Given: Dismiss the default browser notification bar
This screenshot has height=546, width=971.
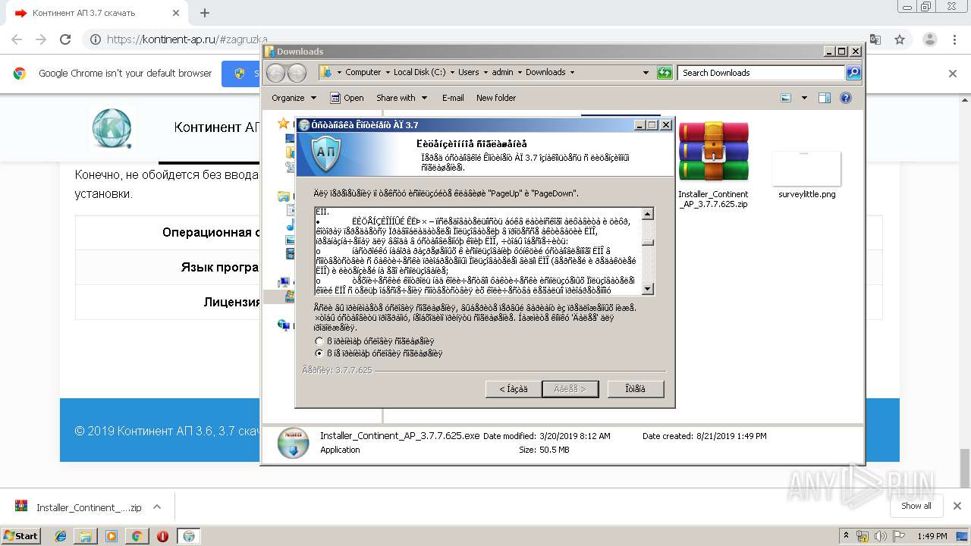Looking at the screenshot, I should click(x=953, y=74).
